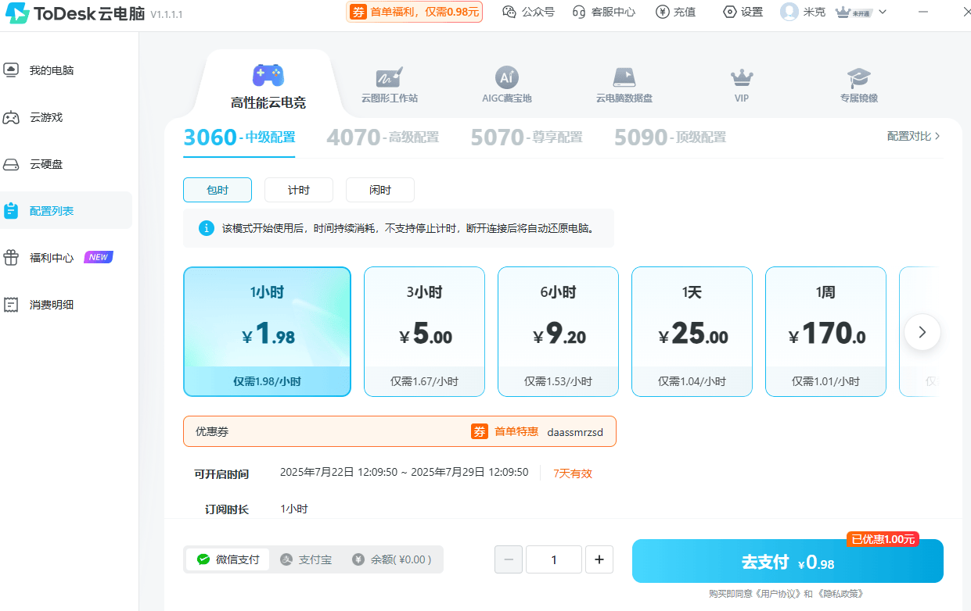Open 充值 recharge in the top bar
The width and height of the screenshot is (971, 611).
(x=675, y=12)
